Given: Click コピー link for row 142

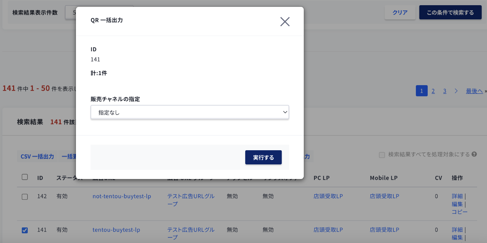Looking at the screenshot, I should click(460, 212).
